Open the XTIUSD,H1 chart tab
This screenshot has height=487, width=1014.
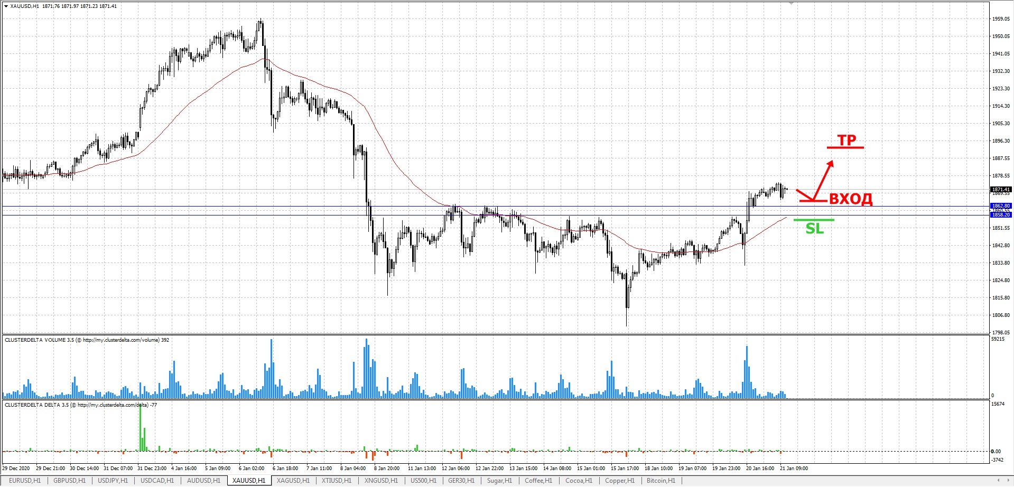[x=337, y=481]
